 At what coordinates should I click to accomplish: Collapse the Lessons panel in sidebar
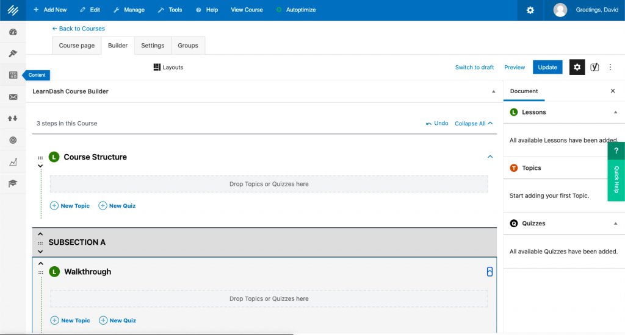click(x=615, y=112)
